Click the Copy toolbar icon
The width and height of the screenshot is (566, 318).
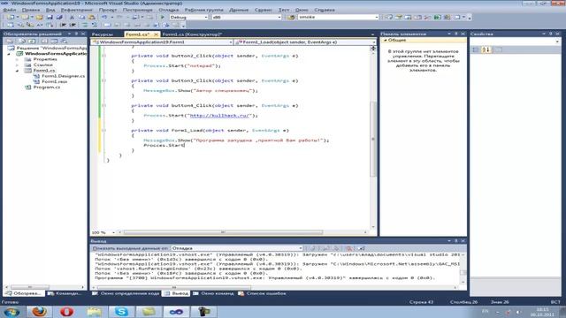82,17
